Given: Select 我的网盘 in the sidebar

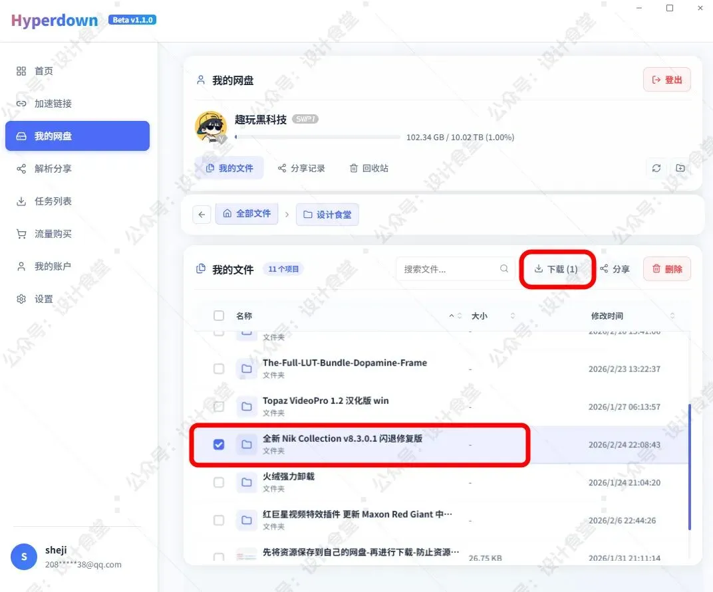Looking at the screenshot, I should (77, 136).
